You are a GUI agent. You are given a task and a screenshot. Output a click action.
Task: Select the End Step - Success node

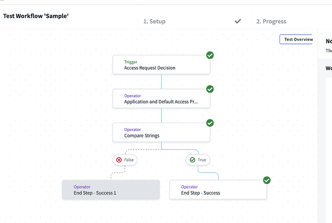[218, 190]
